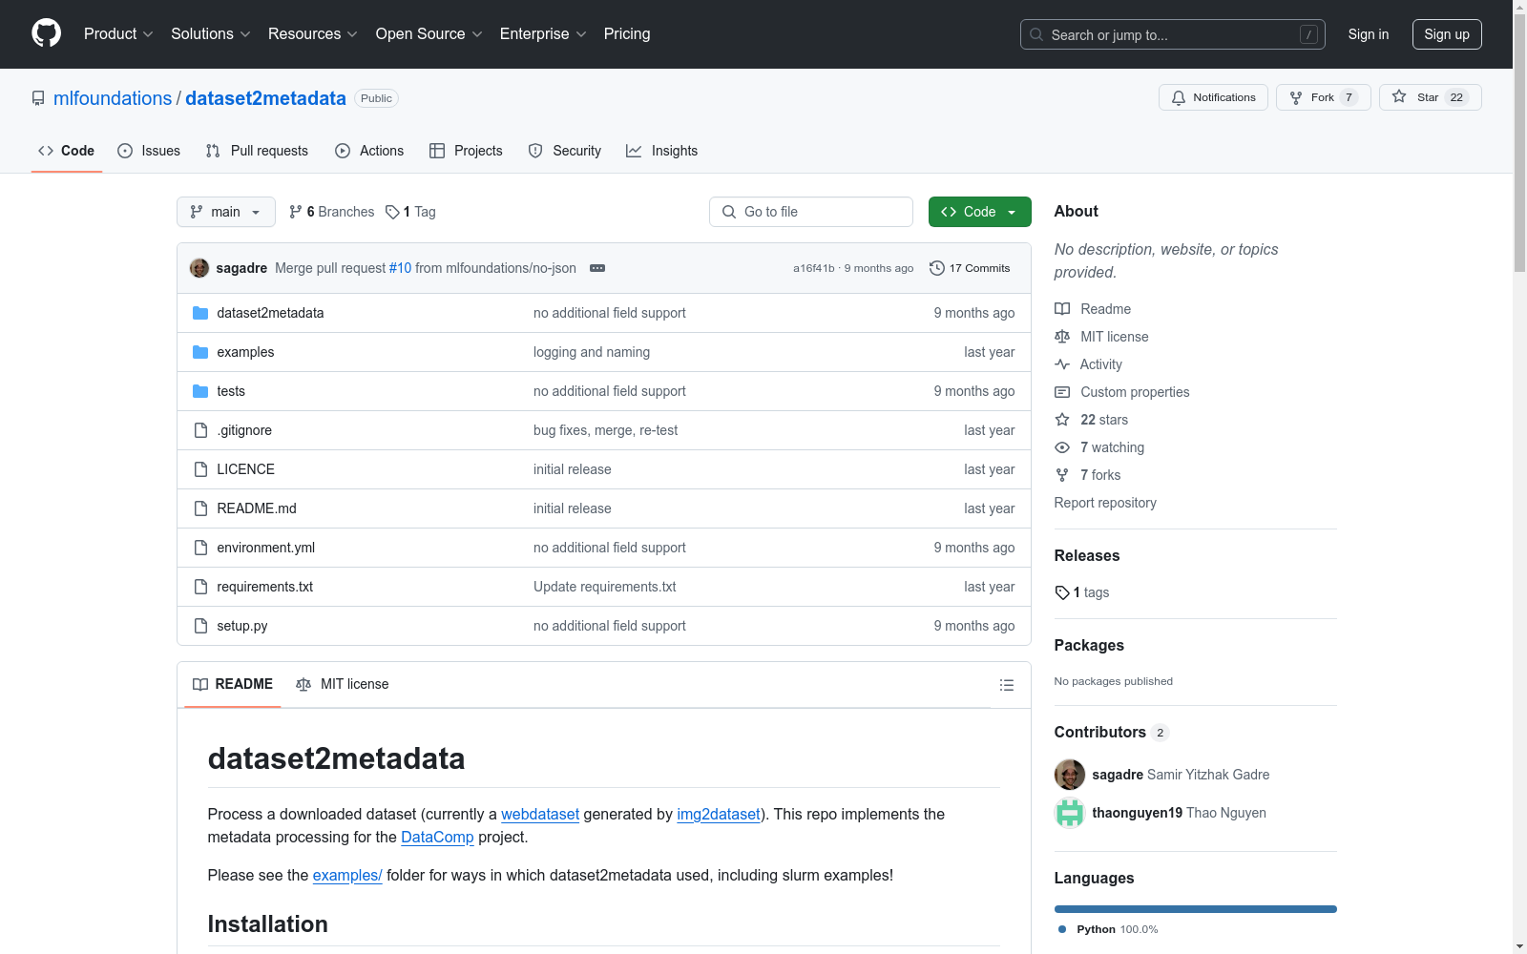The image size is (1527, 954).
Task: Click the Report repository link
Action: pyautogui.click(x=1105, y=503)
